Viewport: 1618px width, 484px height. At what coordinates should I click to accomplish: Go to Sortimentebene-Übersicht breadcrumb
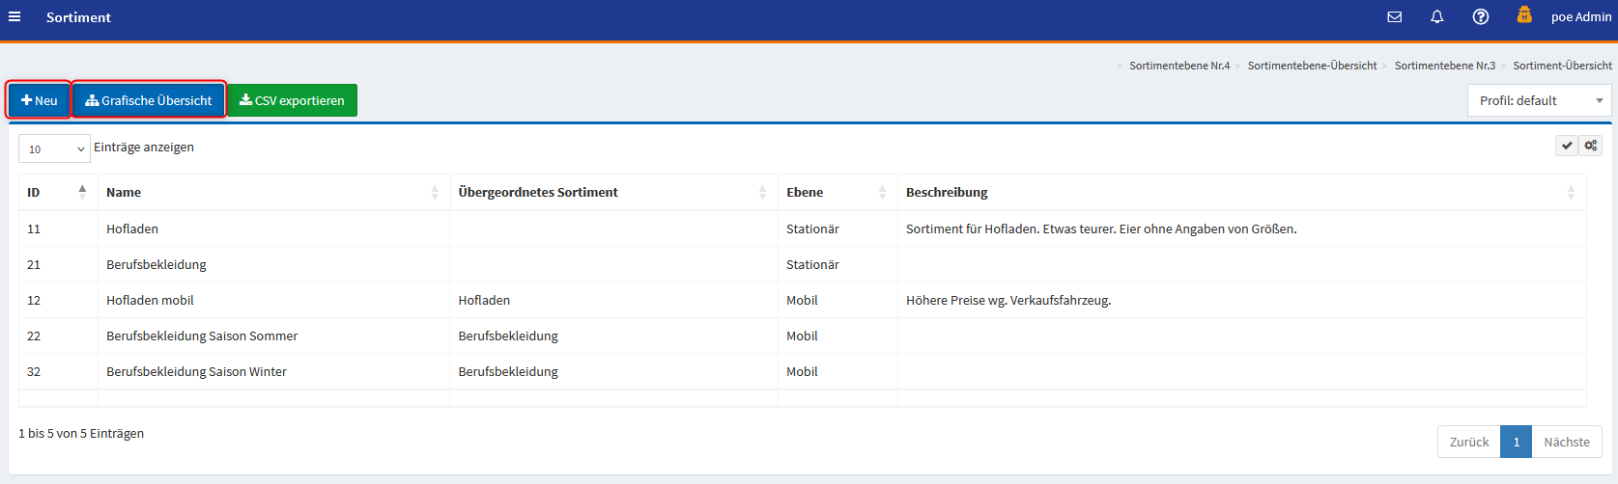coord(1312,66)
